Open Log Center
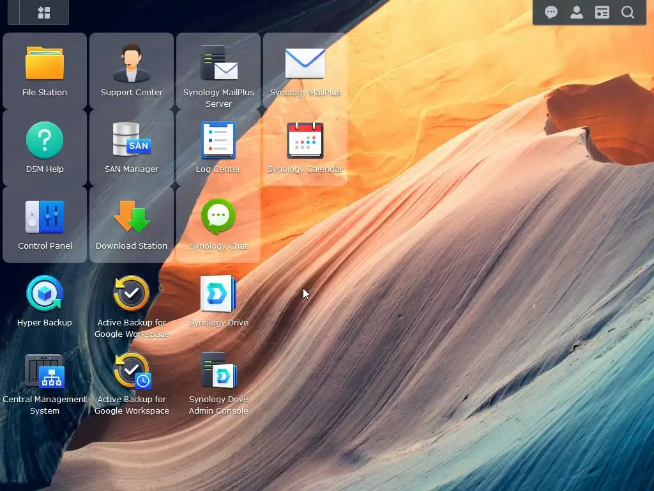The height and width of the screenshot is (491, 654). tap(218, 140)
